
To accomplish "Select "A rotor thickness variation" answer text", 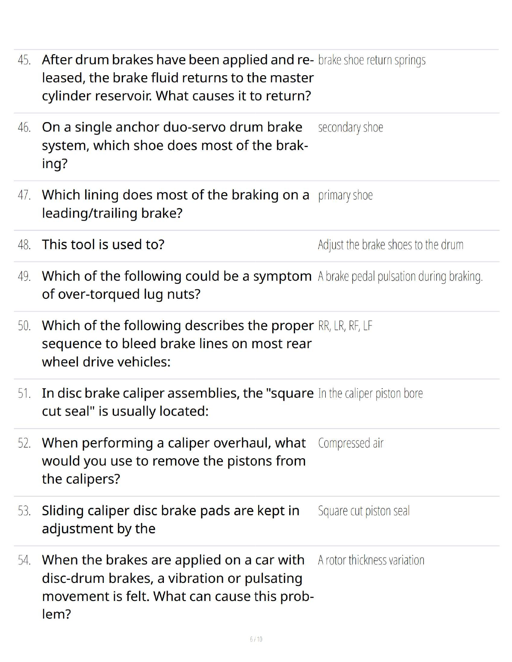I will (x=371, y=561).
